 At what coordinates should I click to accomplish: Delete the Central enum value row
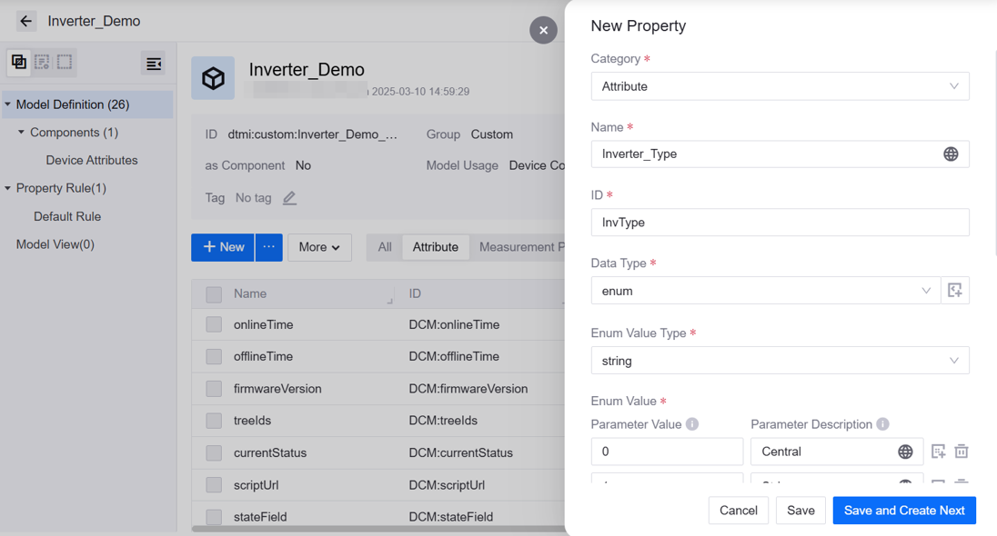[x=962, y=452]
